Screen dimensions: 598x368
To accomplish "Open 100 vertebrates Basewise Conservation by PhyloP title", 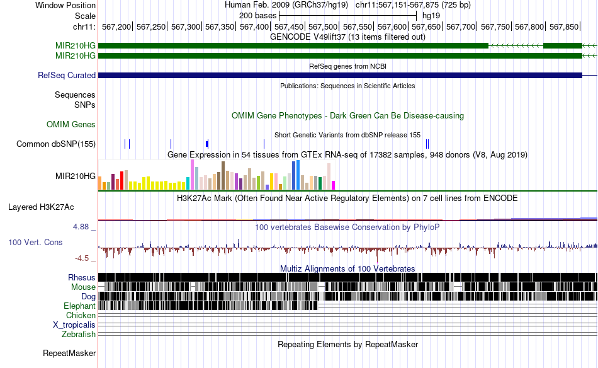I will pos(347,227).
